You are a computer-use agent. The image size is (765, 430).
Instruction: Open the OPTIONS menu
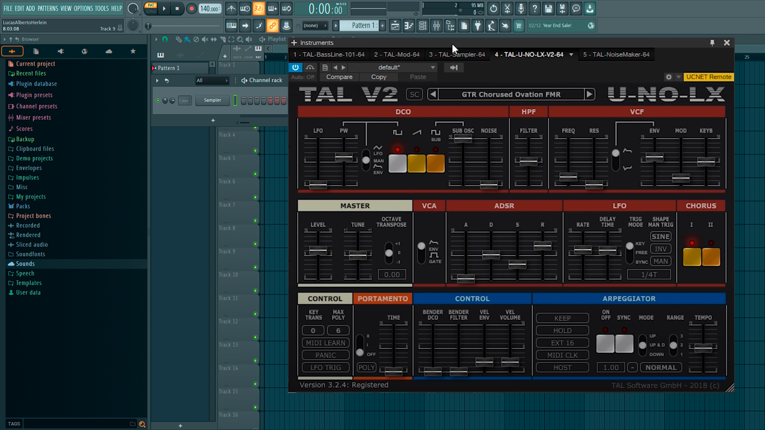[83, 8]
